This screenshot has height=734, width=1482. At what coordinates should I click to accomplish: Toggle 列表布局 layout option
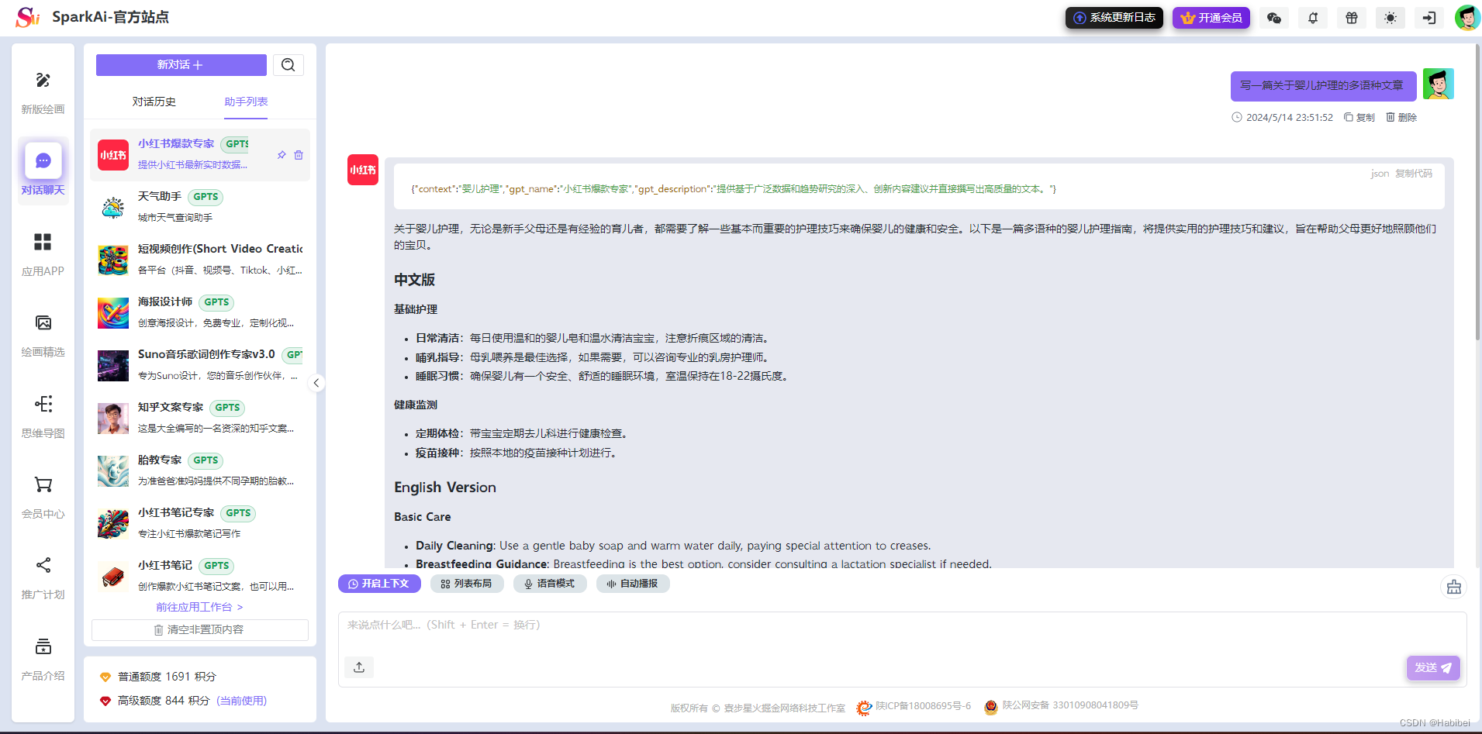coord(467,584)
